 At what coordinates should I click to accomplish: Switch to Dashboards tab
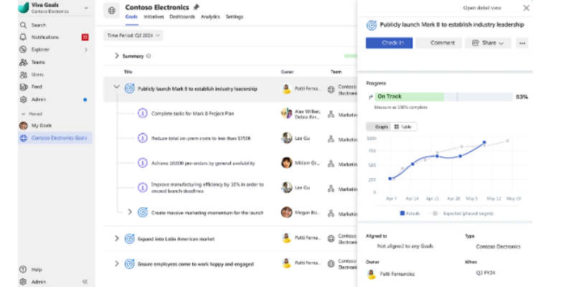click(x=182, y=17)
